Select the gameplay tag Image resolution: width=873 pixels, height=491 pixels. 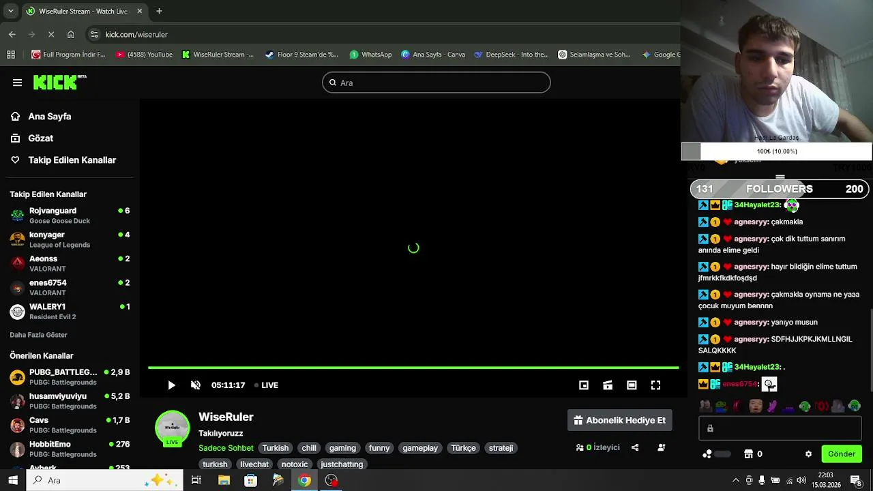(x=420, y=448)
